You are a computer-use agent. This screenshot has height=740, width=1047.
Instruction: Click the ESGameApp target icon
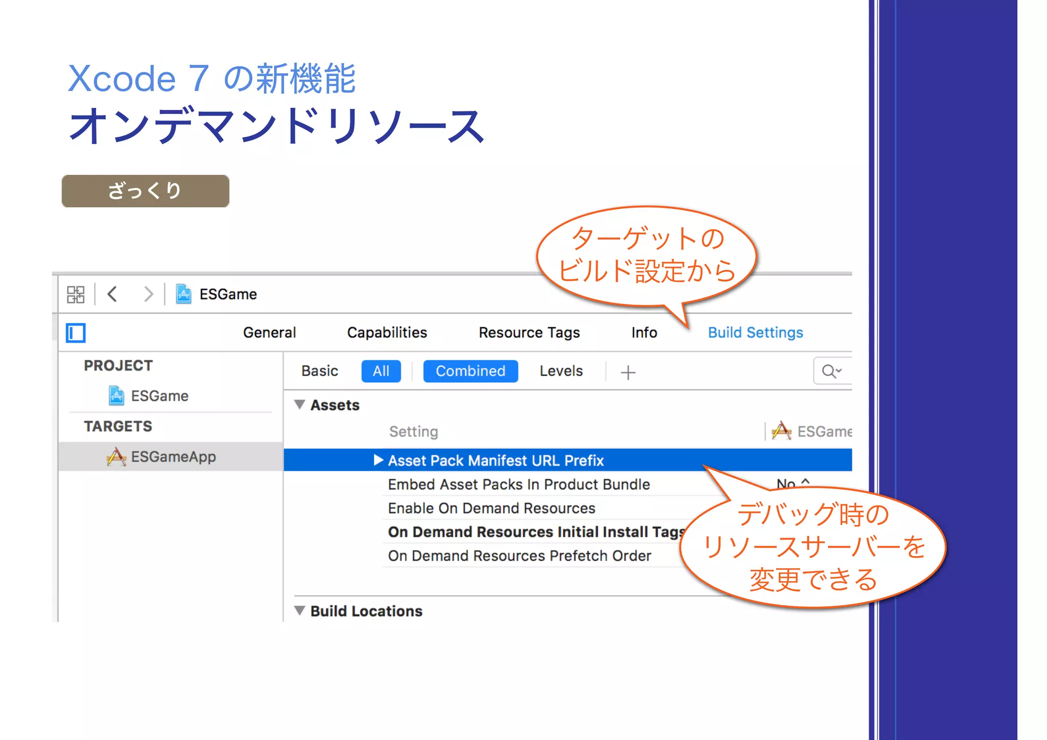click(x=117, y=456)
